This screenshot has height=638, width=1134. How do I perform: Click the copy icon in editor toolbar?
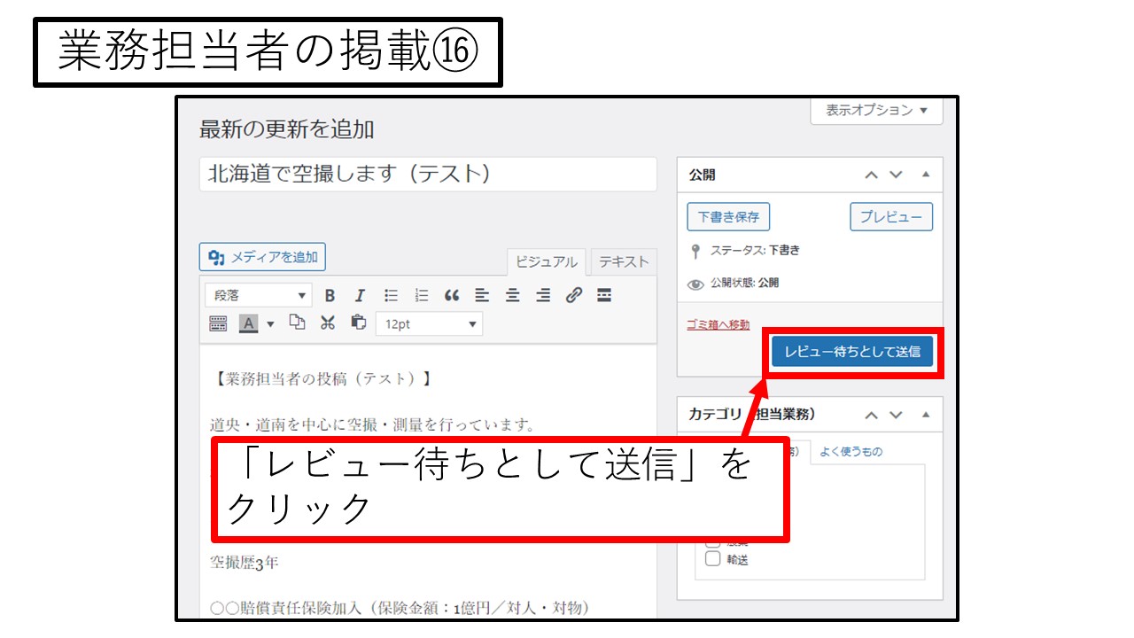click(297, 323)
